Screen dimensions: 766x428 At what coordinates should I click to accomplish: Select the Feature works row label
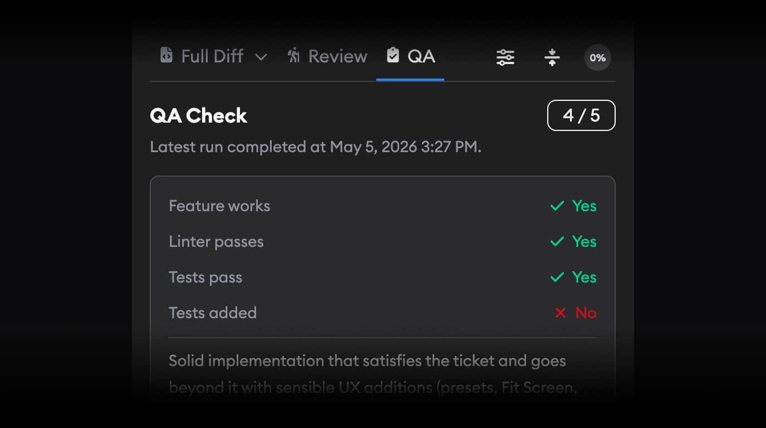click(x=219, y=206)
